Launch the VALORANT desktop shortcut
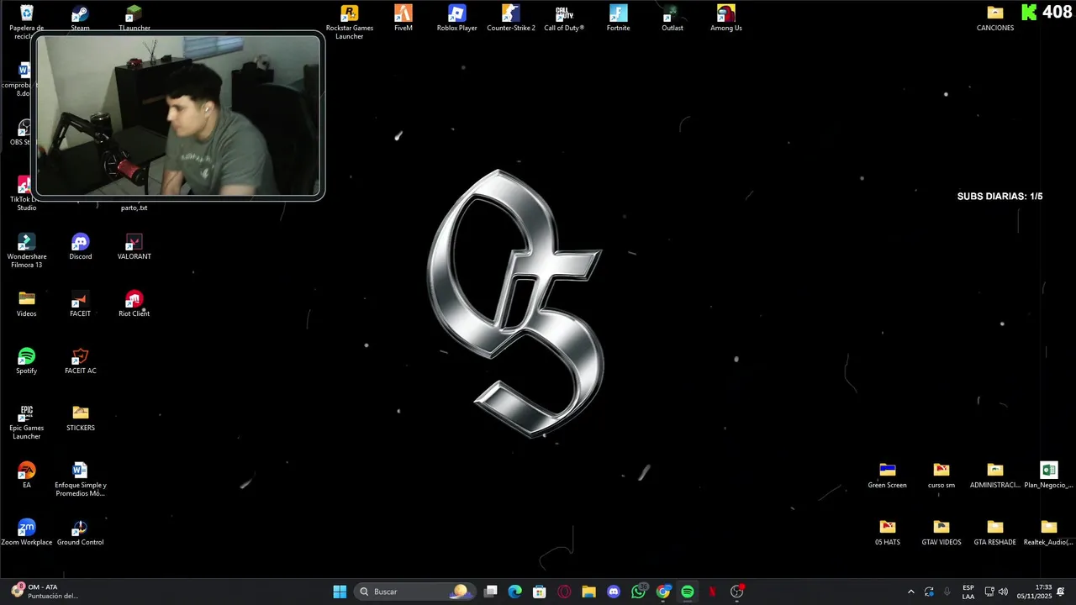1076x605 pixels. (134, 247)
